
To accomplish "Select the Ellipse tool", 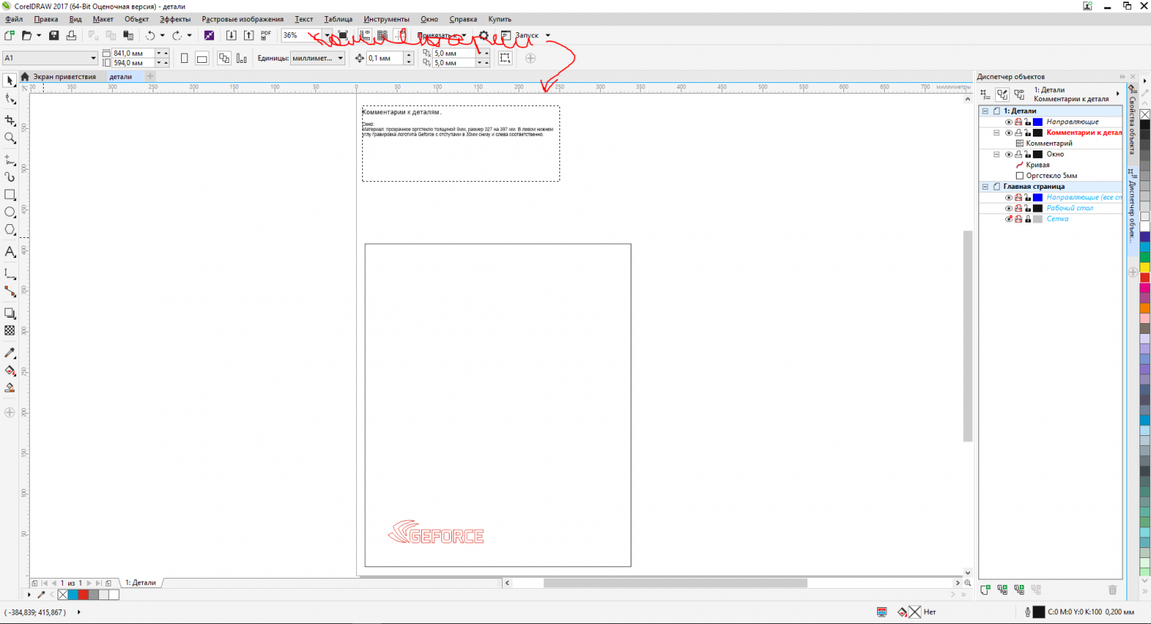I will [10, 212].
